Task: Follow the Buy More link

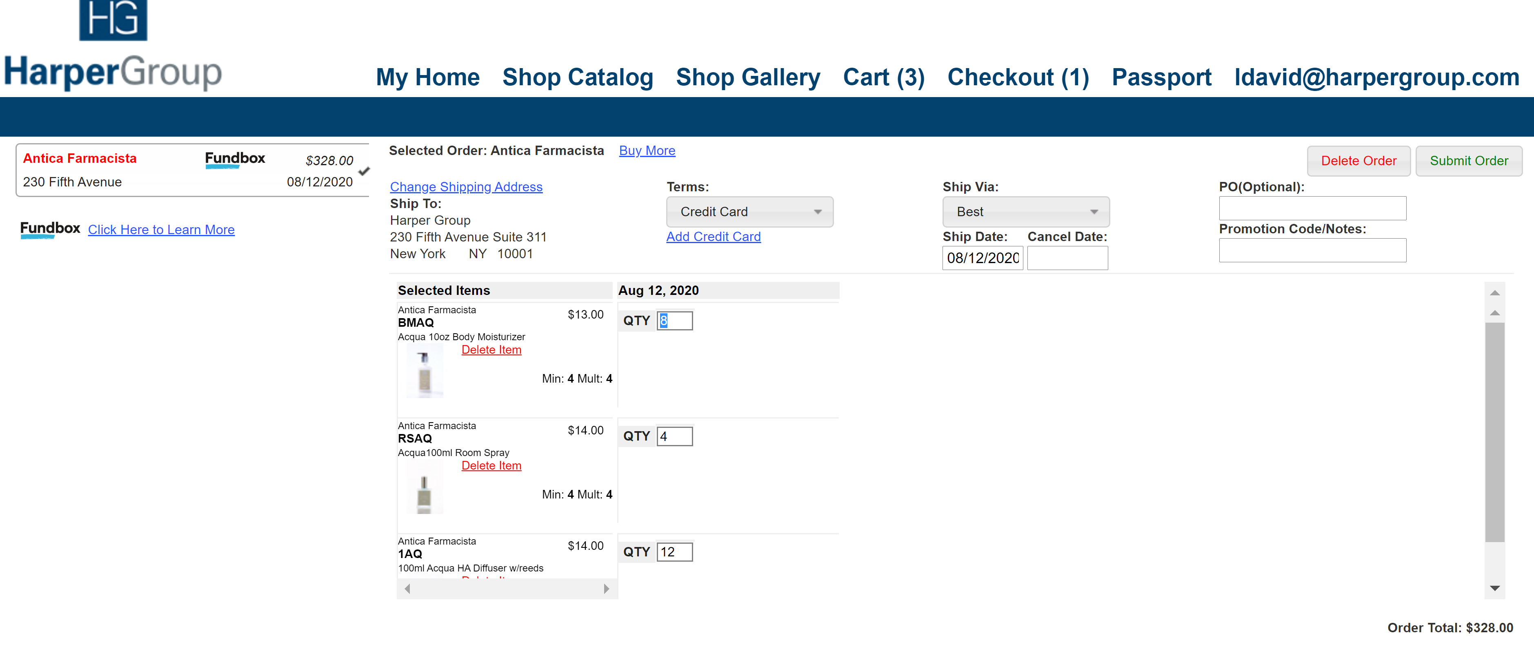Action: pyautogui.click(x=647, y=151)
